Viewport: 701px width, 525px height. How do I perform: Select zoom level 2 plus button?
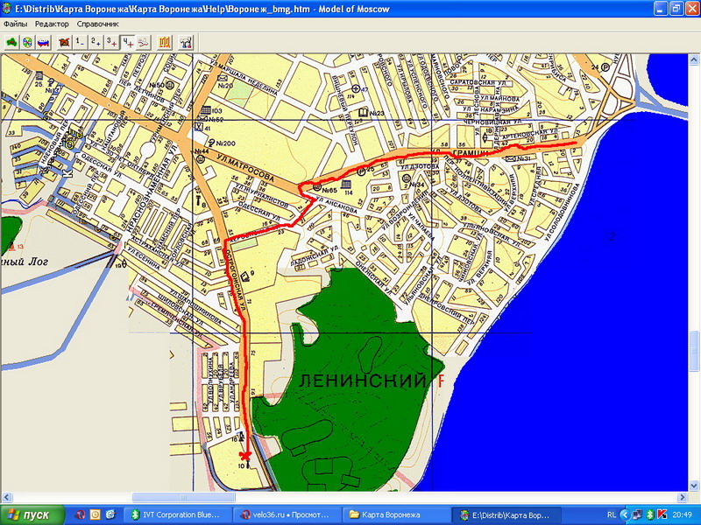[x=95, y=41]
